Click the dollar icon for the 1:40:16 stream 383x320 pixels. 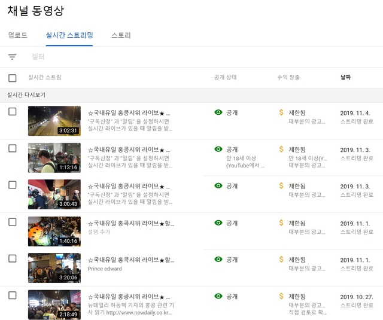tap(281, 223)
